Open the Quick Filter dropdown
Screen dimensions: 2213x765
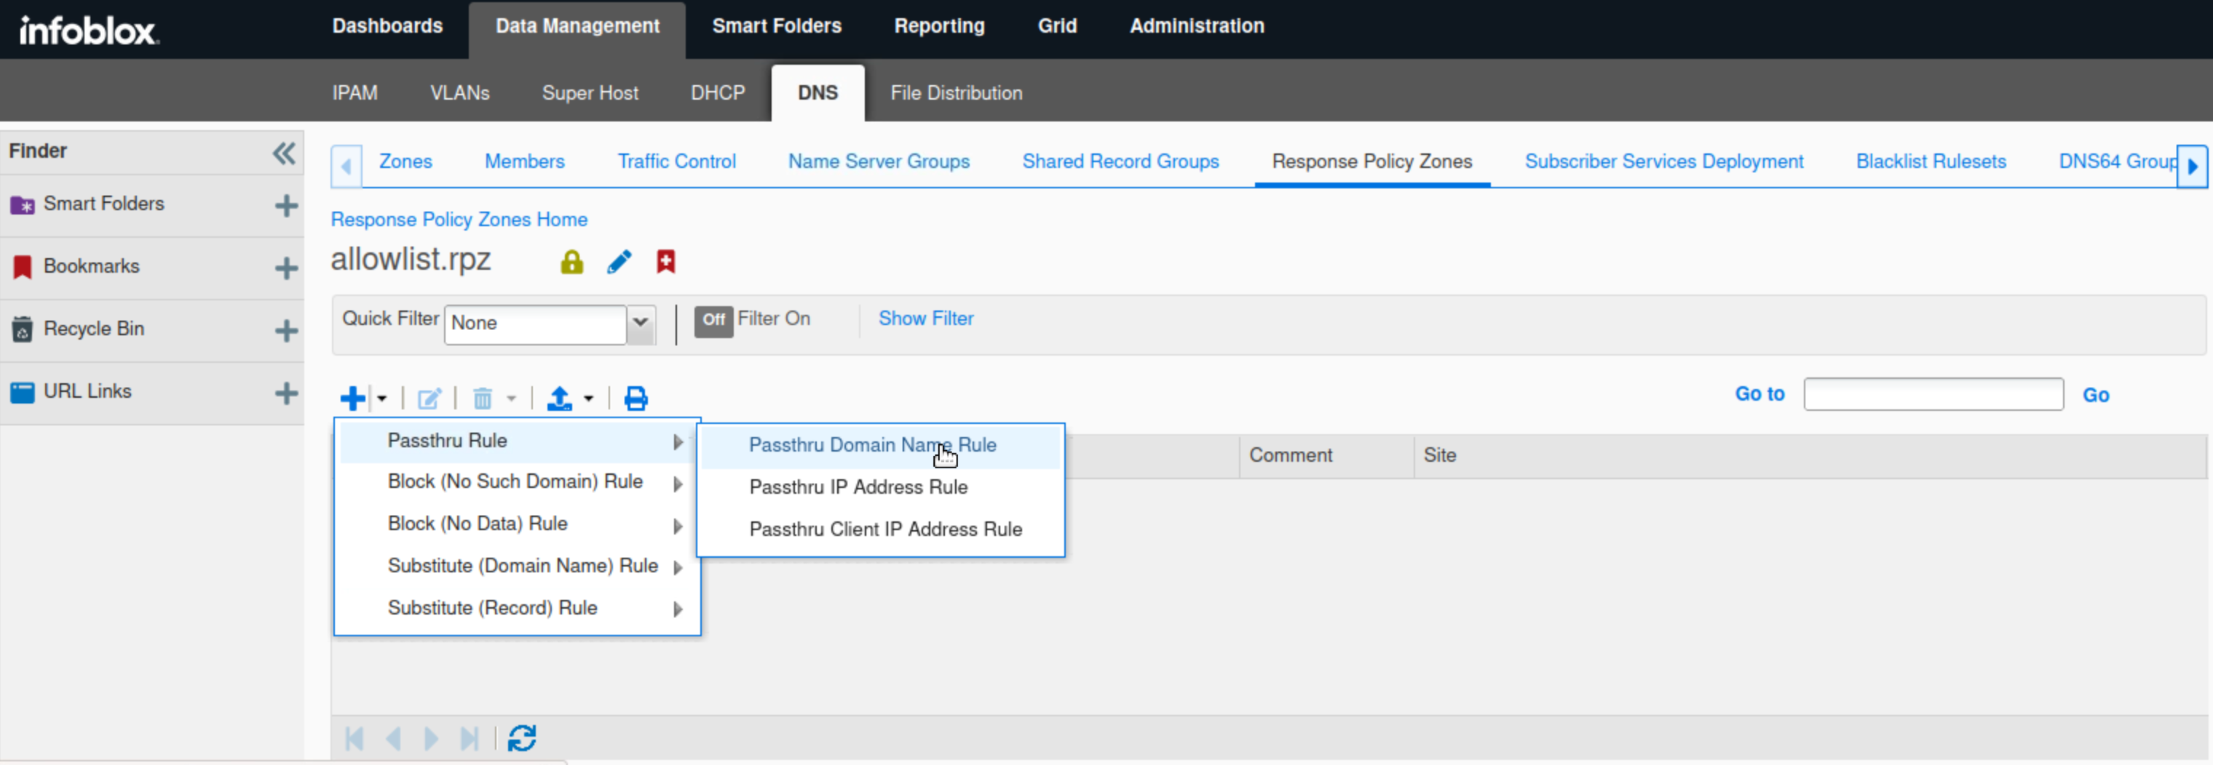click(640, 324)
